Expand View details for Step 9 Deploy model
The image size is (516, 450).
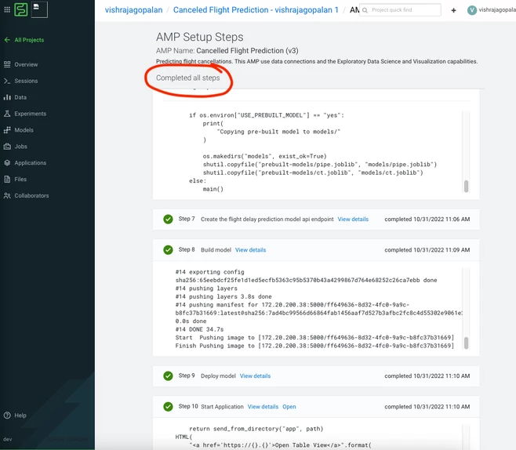click(255, 376)
